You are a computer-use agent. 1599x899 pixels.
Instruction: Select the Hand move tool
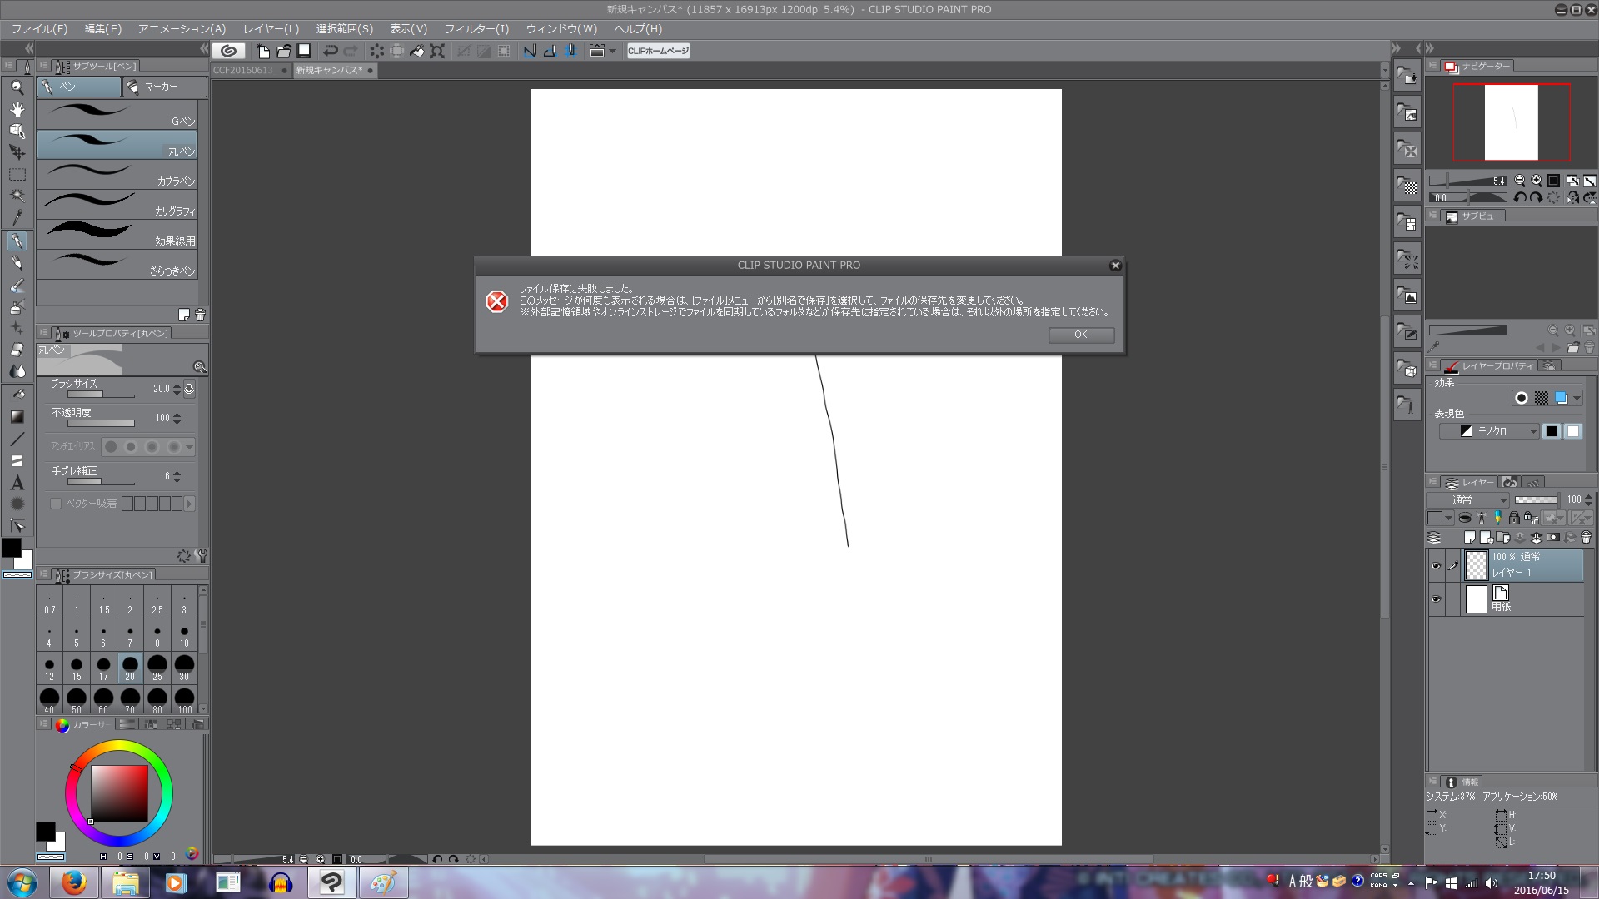[17, 109]
